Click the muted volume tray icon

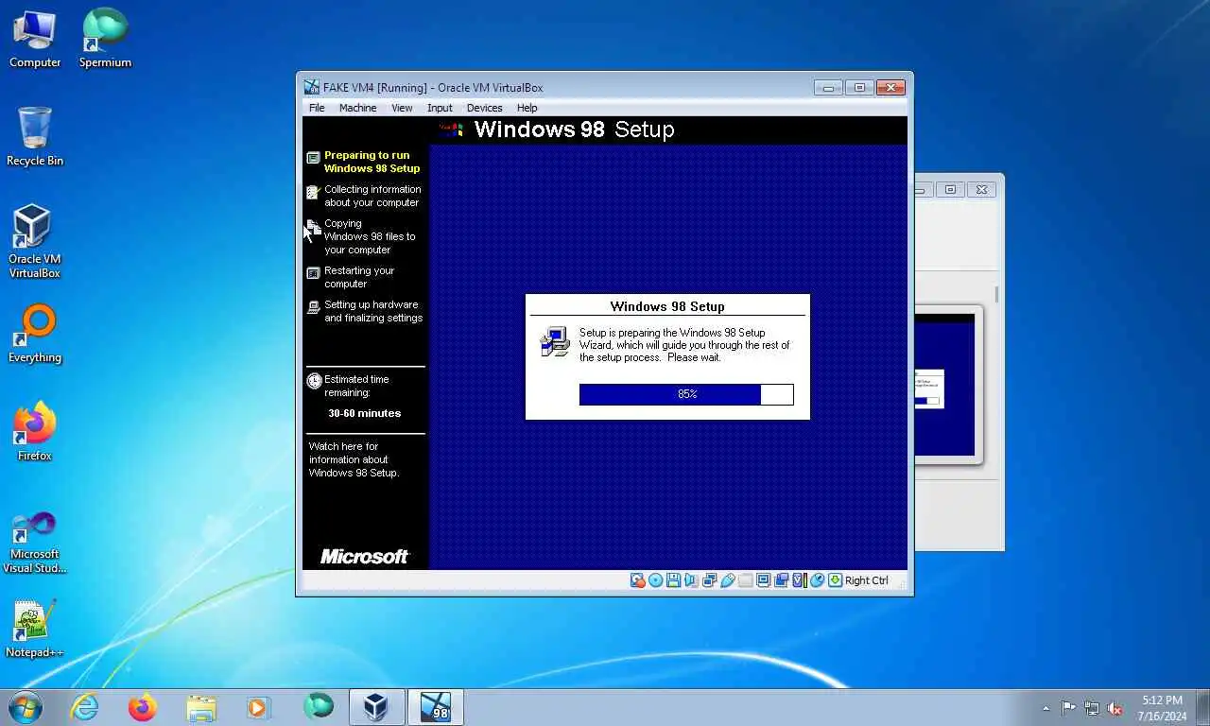tap(1115, 708)
